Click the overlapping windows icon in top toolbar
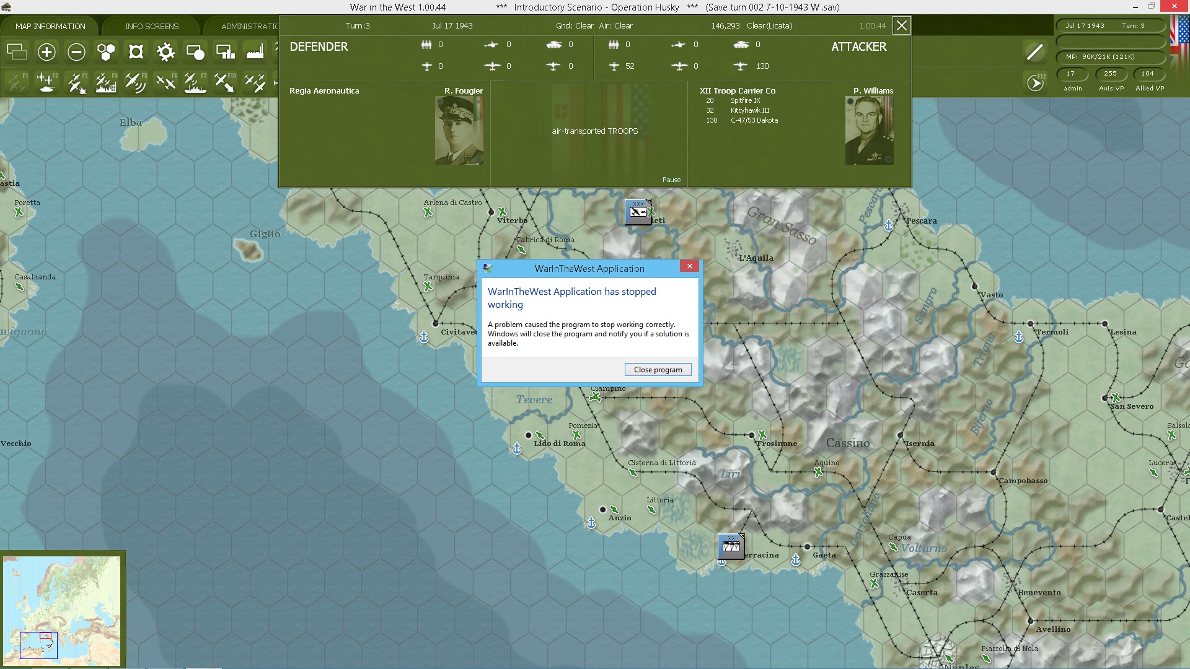 (x=17, y=52)
